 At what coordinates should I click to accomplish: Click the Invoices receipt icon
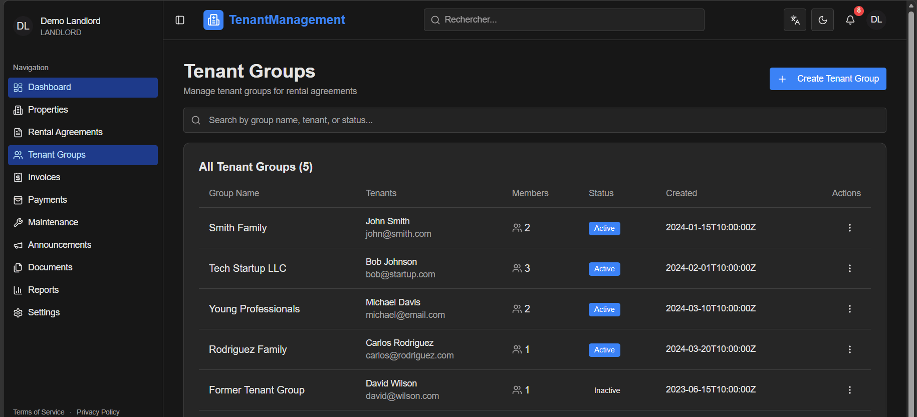point(18,178)
